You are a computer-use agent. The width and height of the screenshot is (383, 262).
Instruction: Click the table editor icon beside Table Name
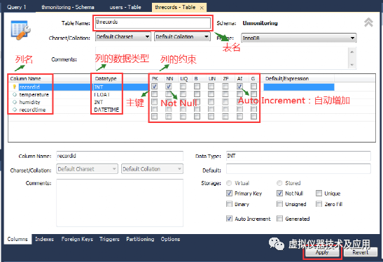[x=20, y=30]
